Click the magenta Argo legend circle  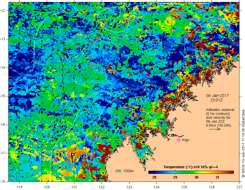tap(178, 140)
